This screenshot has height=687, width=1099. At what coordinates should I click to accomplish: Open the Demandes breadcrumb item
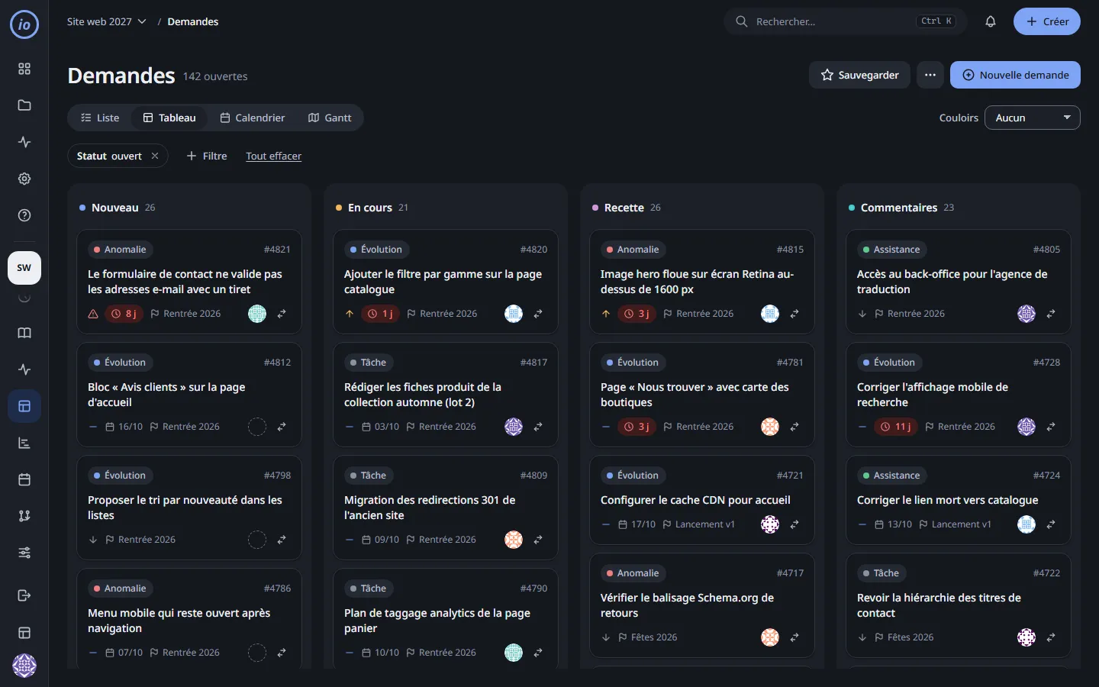tap(193, 21)
